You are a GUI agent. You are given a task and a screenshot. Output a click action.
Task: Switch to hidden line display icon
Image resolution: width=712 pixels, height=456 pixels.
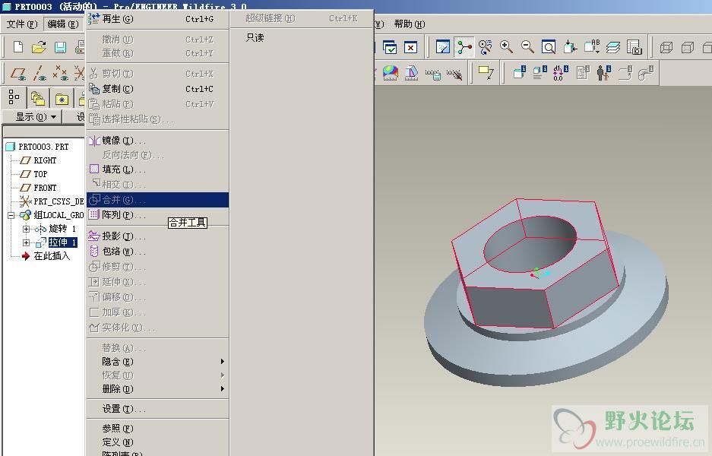(688, 47)
